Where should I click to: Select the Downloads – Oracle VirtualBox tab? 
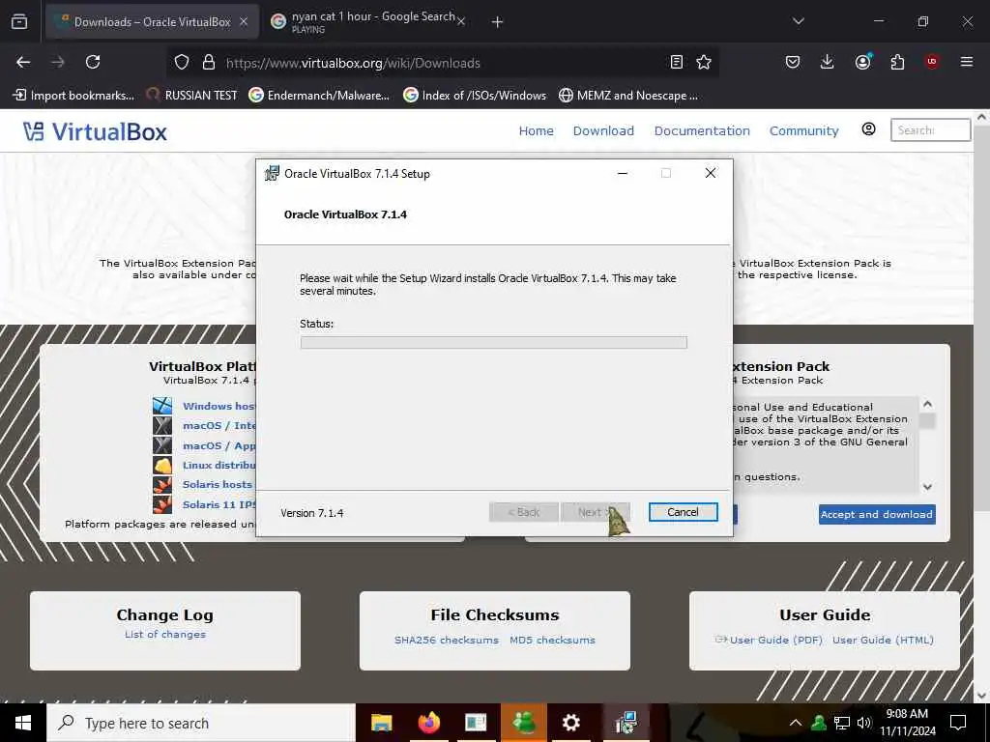pos(152,21)
